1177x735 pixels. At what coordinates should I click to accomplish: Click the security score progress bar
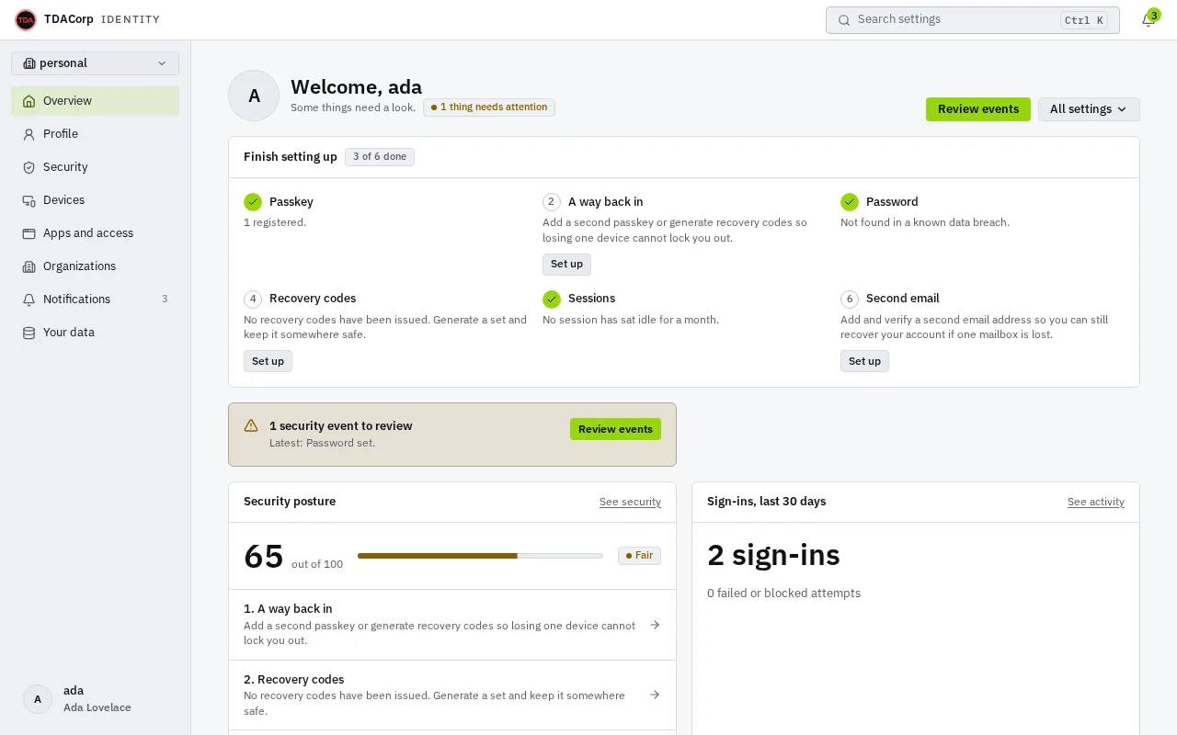(480, 556)
